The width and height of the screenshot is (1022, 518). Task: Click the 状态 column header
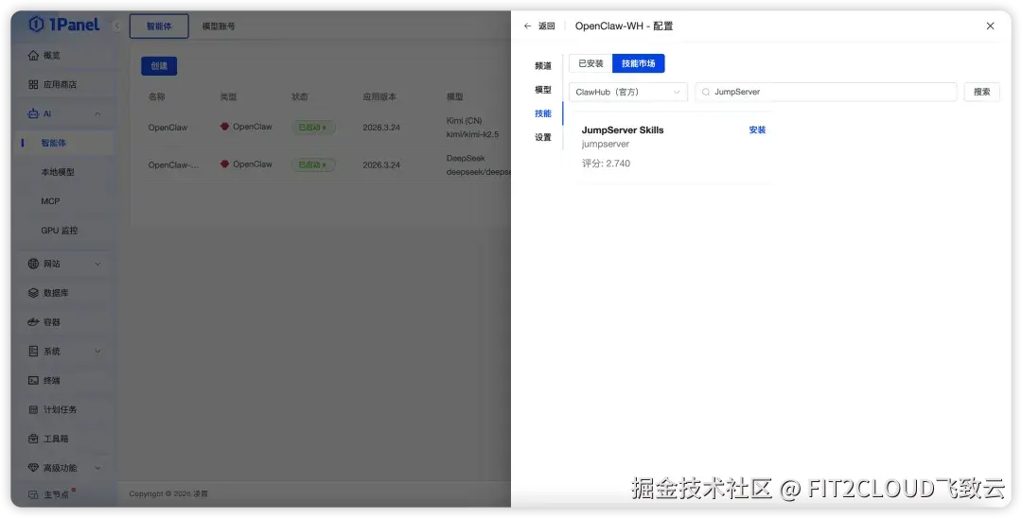[300, 97]
